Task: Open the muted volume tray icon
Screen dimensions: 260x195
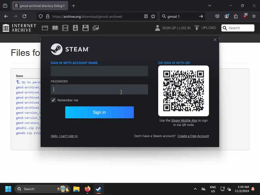Action: (229, 189)
